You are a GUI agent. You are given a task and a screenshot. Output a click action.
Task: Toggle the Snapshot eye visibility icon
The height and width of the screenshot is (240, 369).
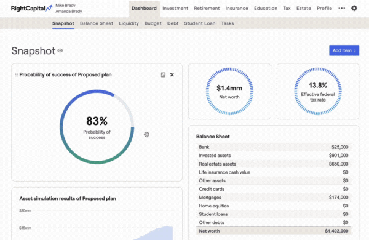point(60,50)
